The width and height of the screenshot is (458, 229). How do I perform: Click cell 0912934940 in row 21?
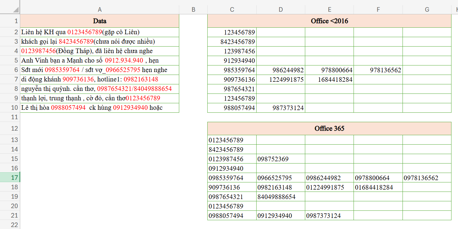[281, 216]
